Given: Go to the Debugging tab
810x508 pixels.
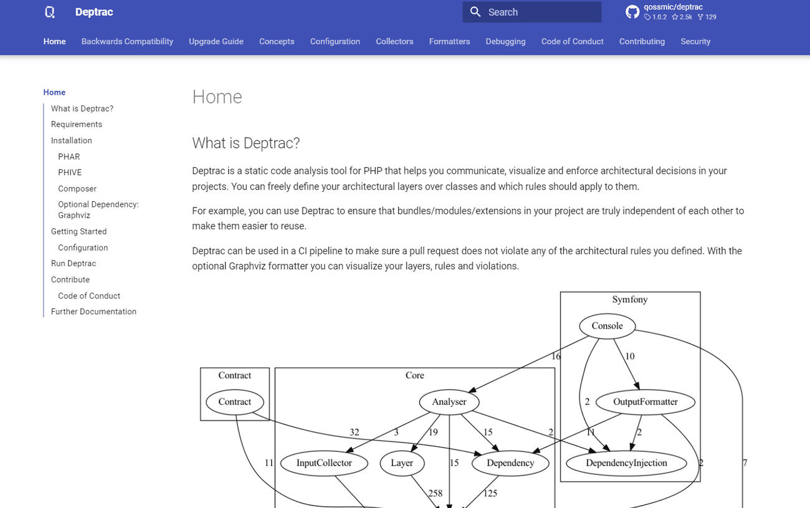Looking at the screenshot, I should coord(505,41).
